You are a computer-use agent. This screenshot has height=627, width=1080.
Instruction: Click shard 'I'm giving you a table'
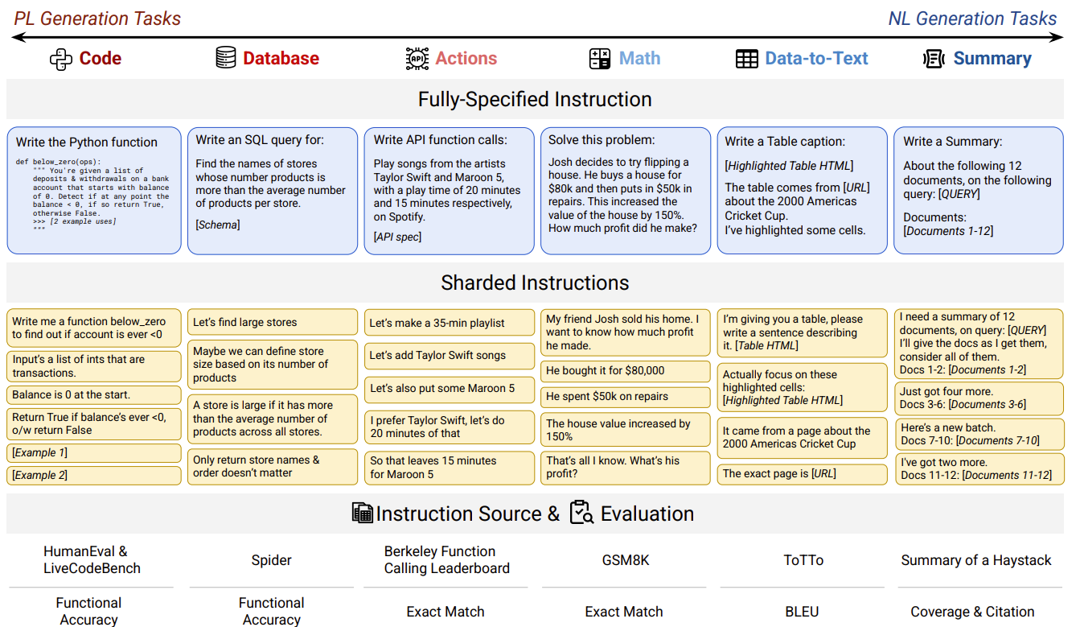tap(802, 332)
